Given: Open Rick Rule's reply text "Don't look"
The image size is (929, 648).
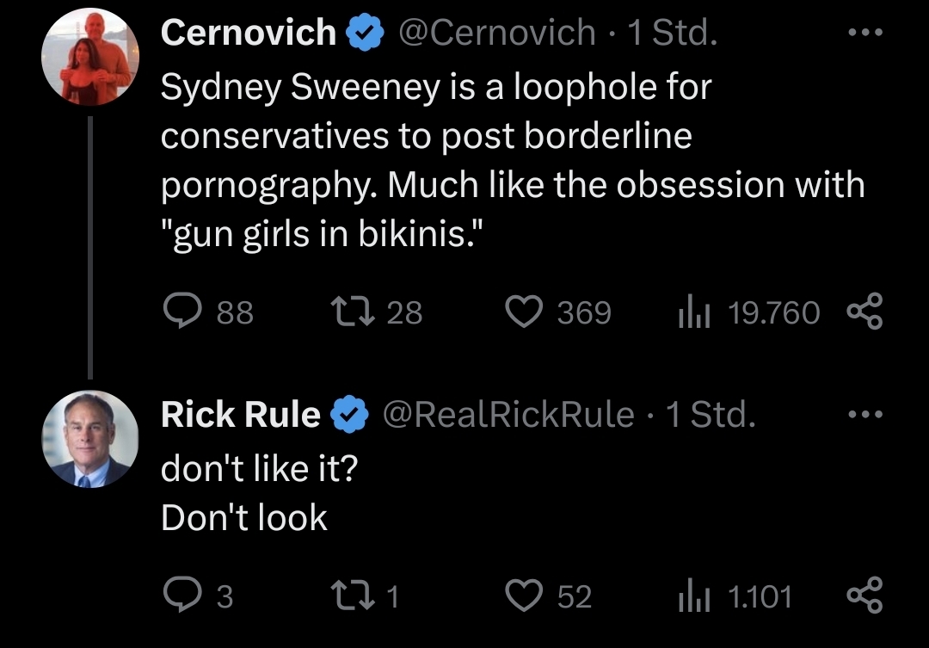Looking at the screenshot, I should pyautogui.click(x=244, y=517).
